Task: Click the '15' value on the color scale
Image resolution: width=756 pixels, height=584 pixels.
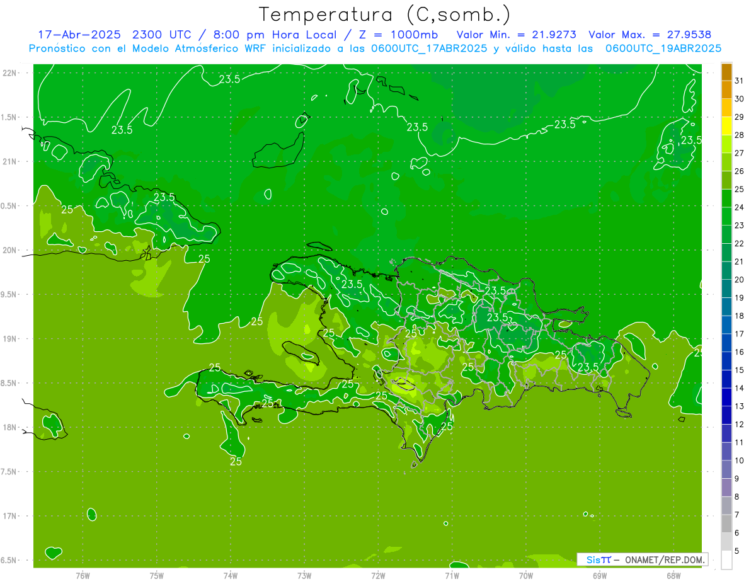Action: point(739,370)
